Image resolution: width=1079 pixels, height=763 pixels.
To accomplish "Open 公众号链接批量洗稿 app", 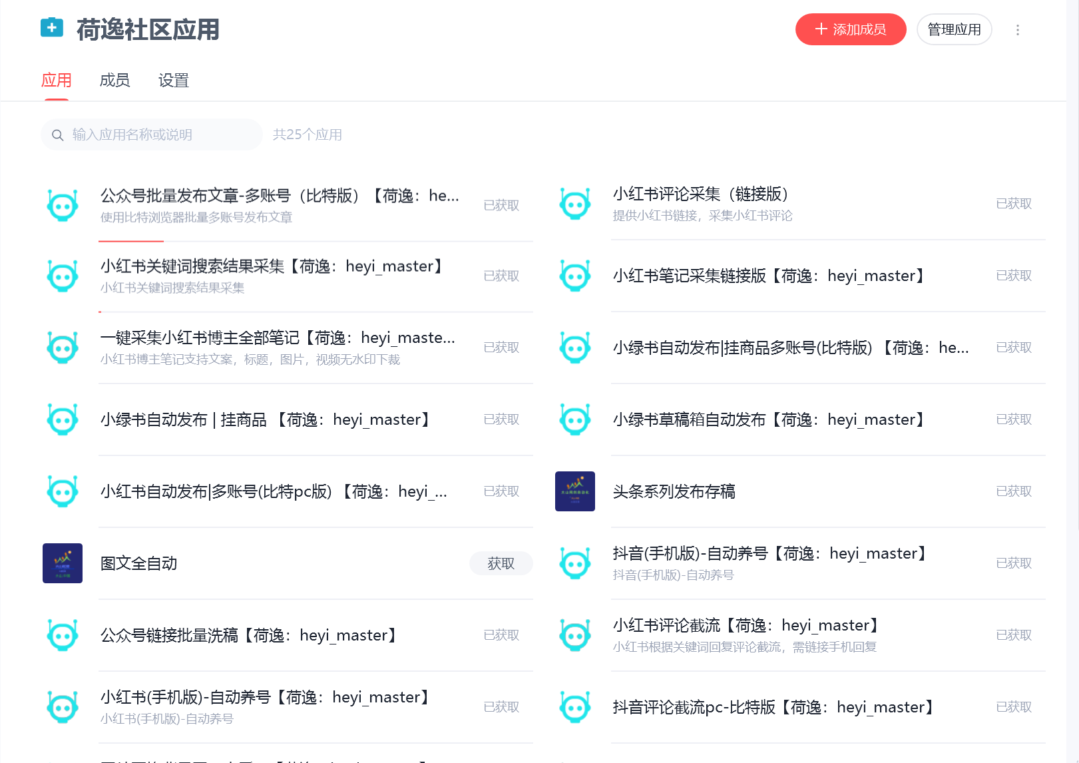I will [x=249, y=635].
